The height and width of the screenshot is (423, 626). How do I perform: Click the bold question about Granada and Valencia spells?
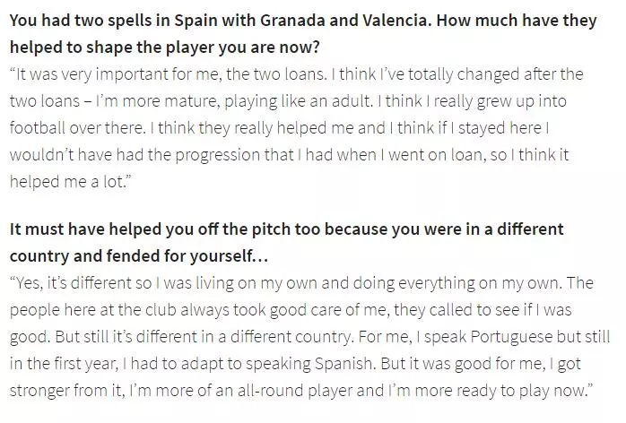tap(303, 33)
